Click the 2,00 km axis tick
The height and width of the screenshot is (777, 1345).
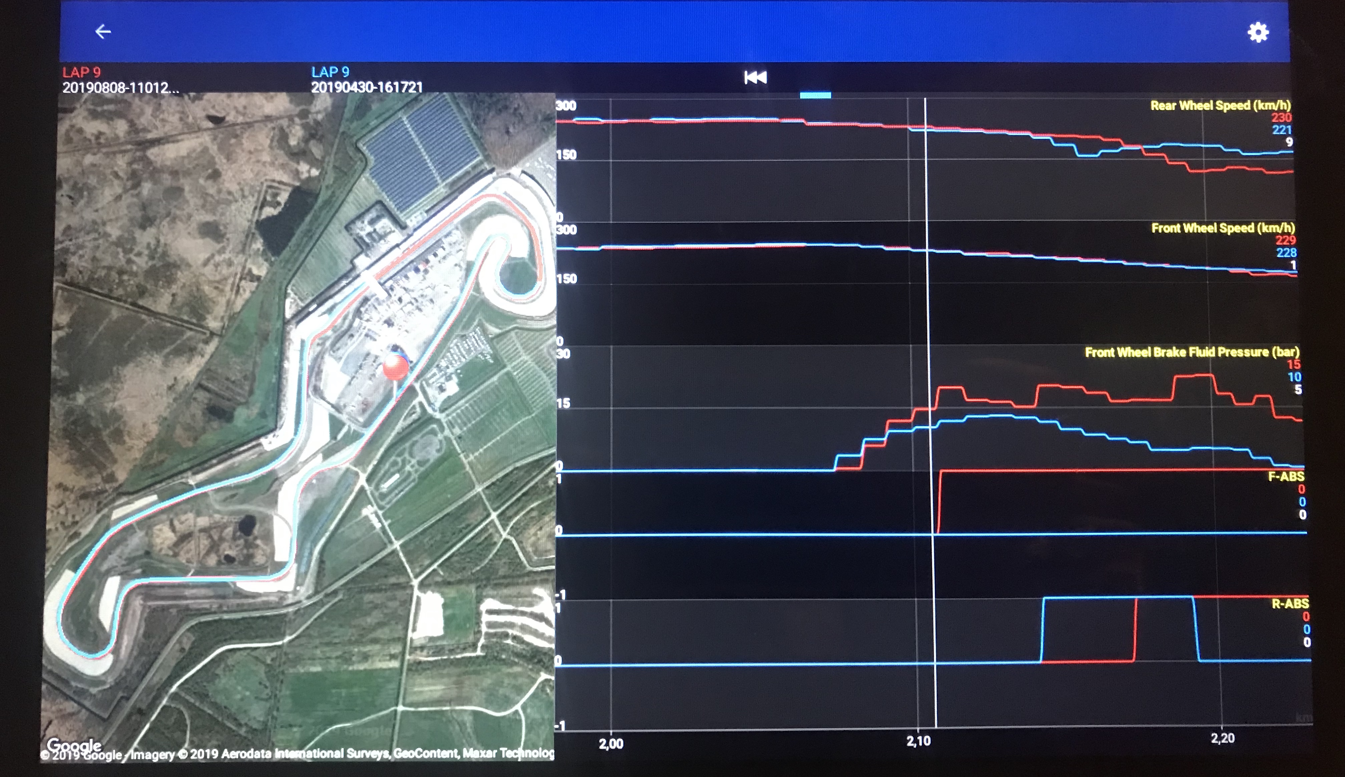click(610, 743)
